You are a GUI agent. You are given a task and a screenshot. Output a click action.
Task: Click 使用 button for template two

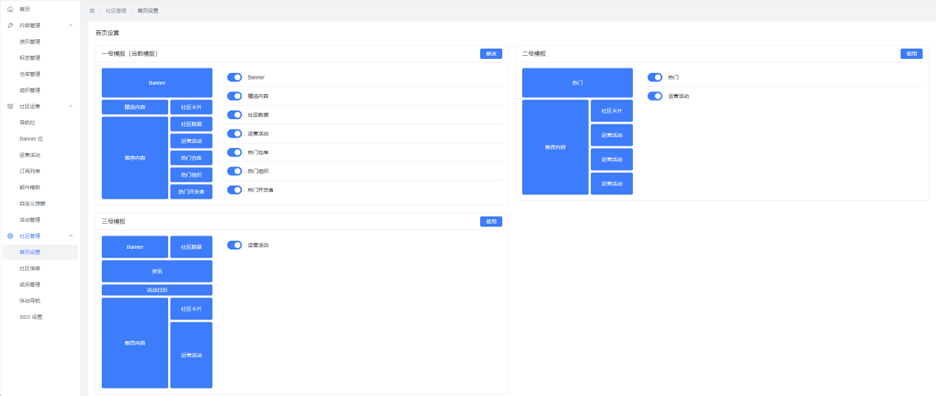point(912,54)
